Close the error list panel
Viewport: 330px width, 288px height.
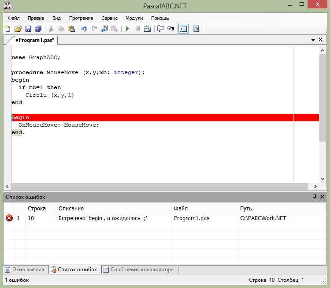[x=322, y=197]
